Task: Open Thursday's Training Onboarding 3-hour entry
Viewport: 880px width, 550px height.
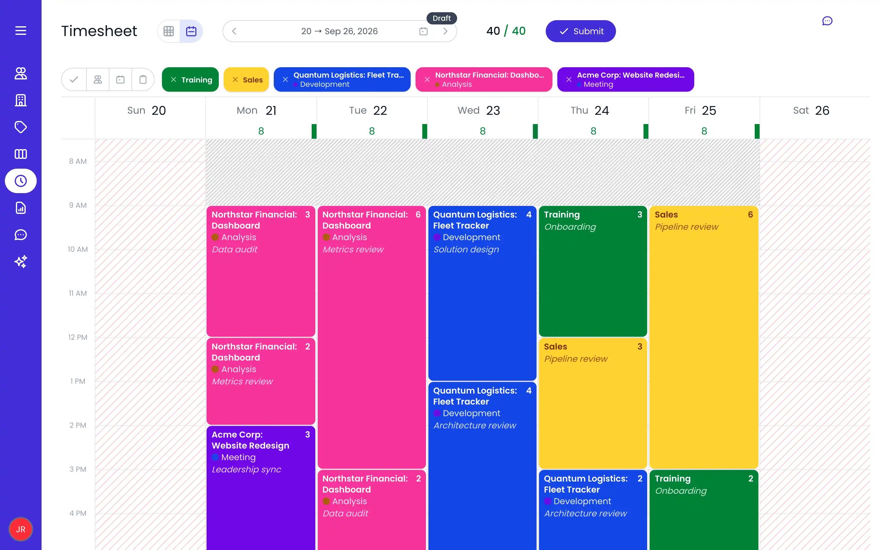Action: pos(593,271)
